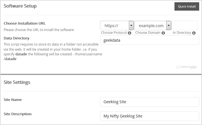Click the Choose Installation URL label
202x125 pixels.
(x=24, y=23)
